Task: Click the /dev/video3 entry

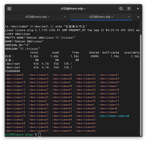Action: [38, 101]
